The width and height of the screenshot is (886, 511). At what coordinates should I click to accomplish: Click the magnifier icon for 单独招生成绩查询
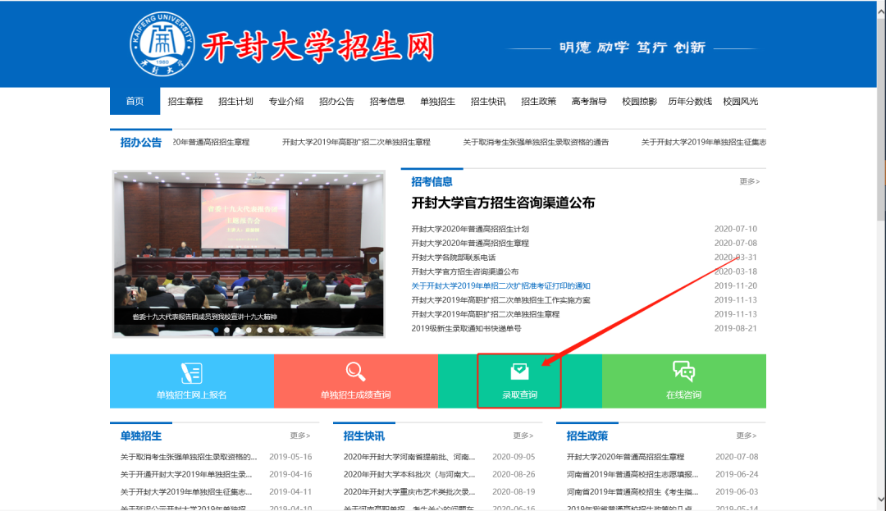point(355,372)
